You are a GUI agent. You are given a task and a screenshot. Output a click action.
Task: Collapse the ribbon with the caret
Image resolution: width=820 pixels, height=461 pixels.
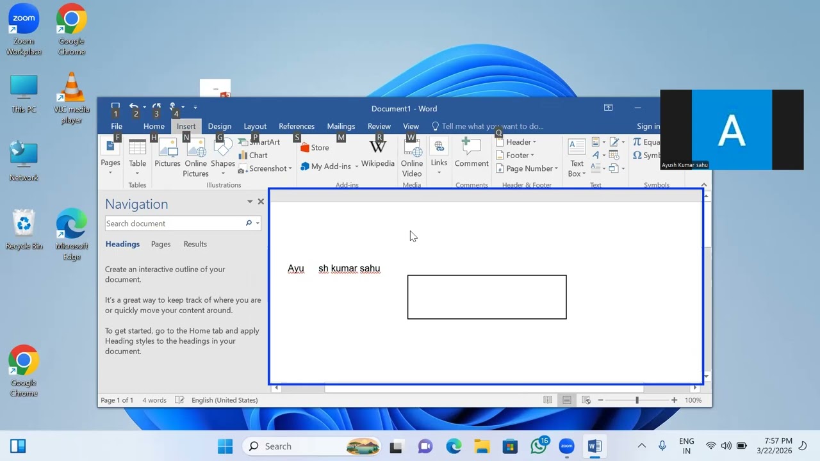coord(704,186)
